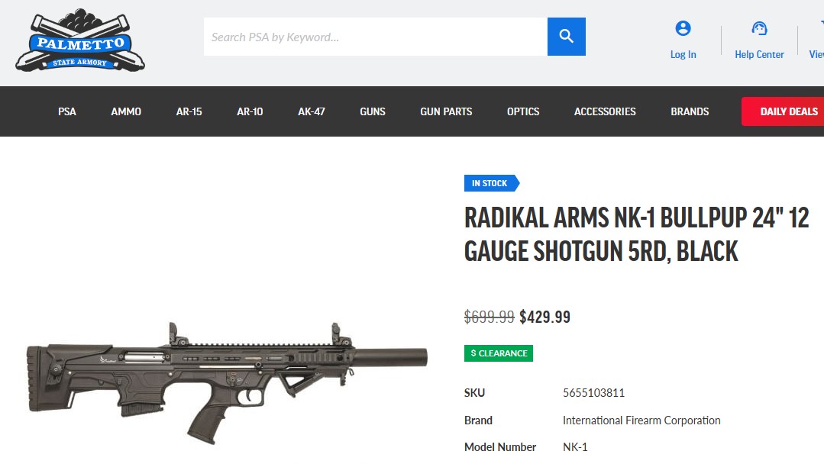
Task: Open the ACCESSORIES menu
Action: [605, 111]
